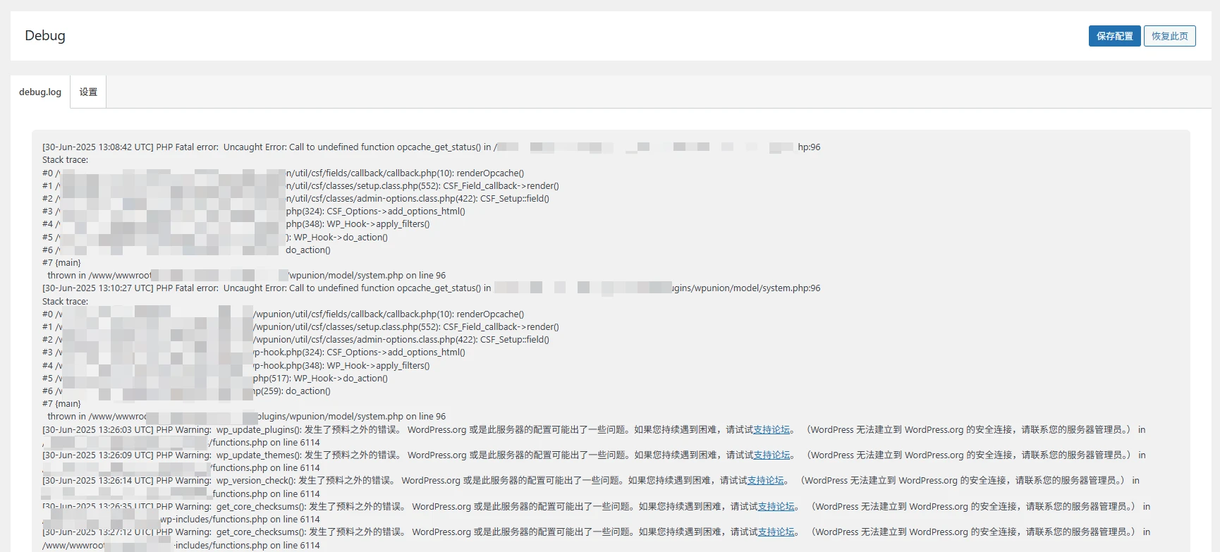Follow 支持论坛 link in wp_update_themes warning

[771, 455]
